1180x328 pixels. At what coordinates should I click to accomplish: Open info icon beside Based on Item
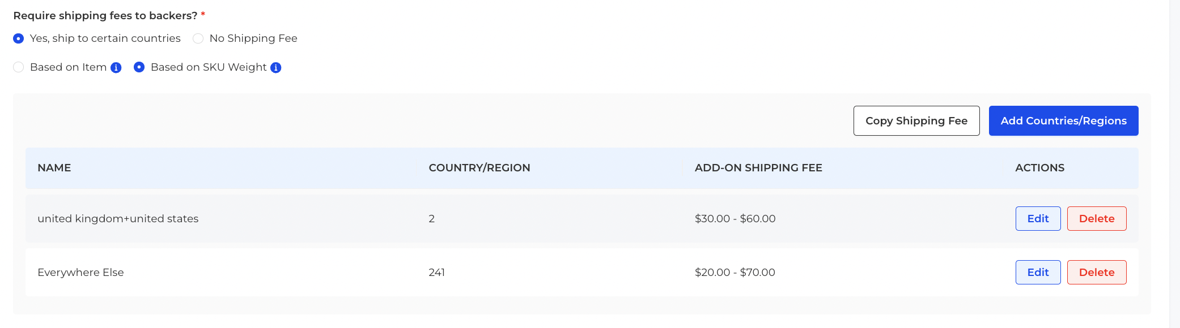coord(116,68)
